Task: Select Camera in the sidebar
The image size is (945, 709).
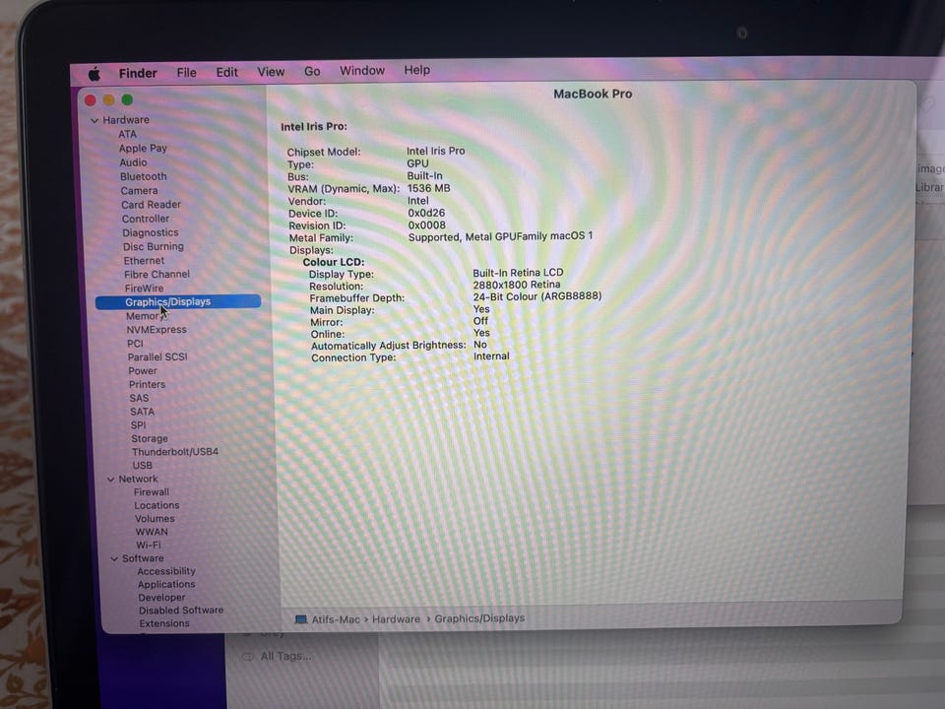Action: (x=139, y=190)
